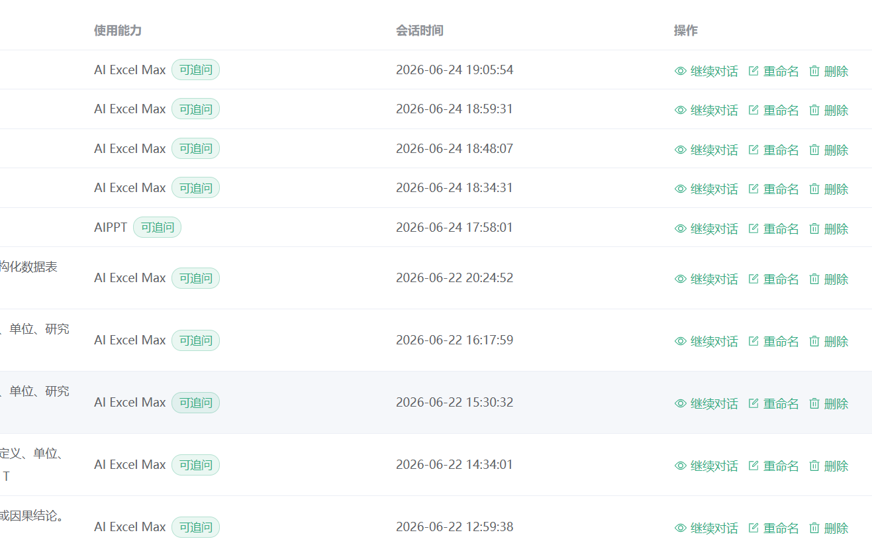This screenshot has width=872, height=553.
Task: Open 继续对话 for the 14:34:01 session
Action: point(706,466)
